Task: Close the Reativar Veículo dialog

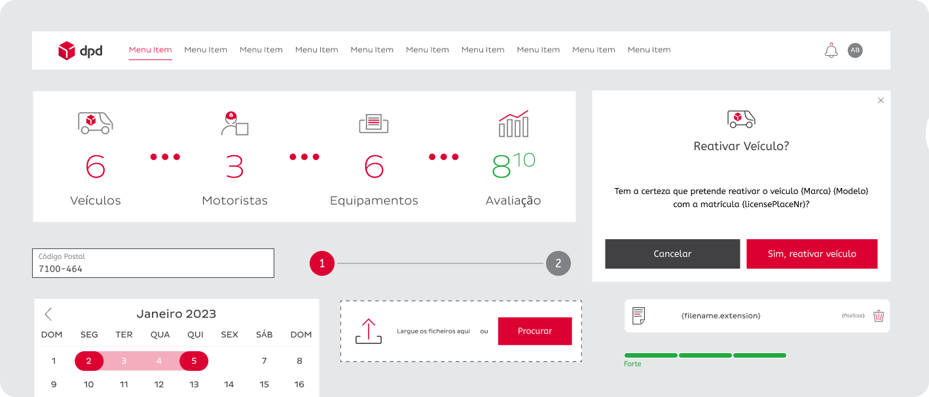Action: tap(881, 100)
